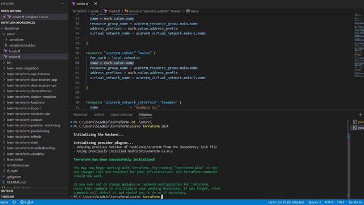Open learn-terraform-troubleshooting folder

[31, 148]
